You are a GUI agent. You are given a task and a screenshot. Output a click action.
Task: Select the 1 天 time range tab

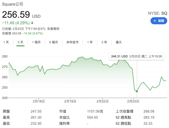[6, 42]
